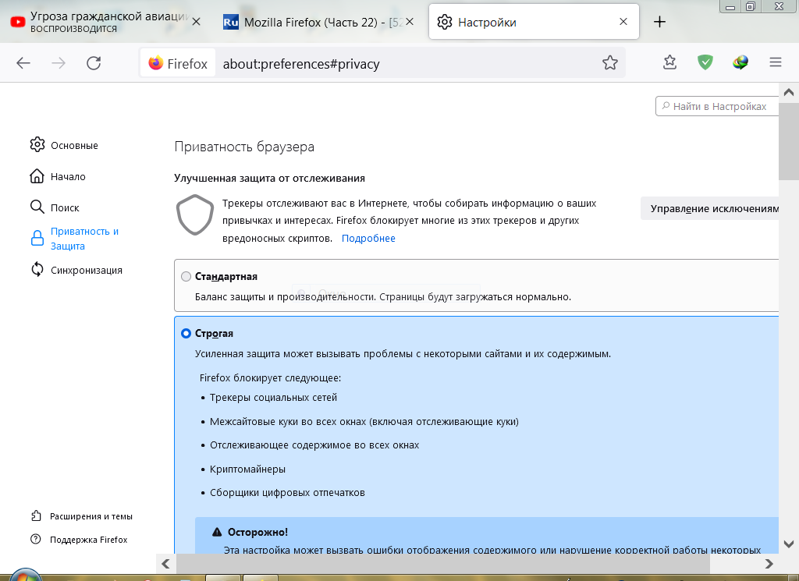Open the globe download manager extension
Viewport: 799px width, 581px height.
click(x=740, y=62)
